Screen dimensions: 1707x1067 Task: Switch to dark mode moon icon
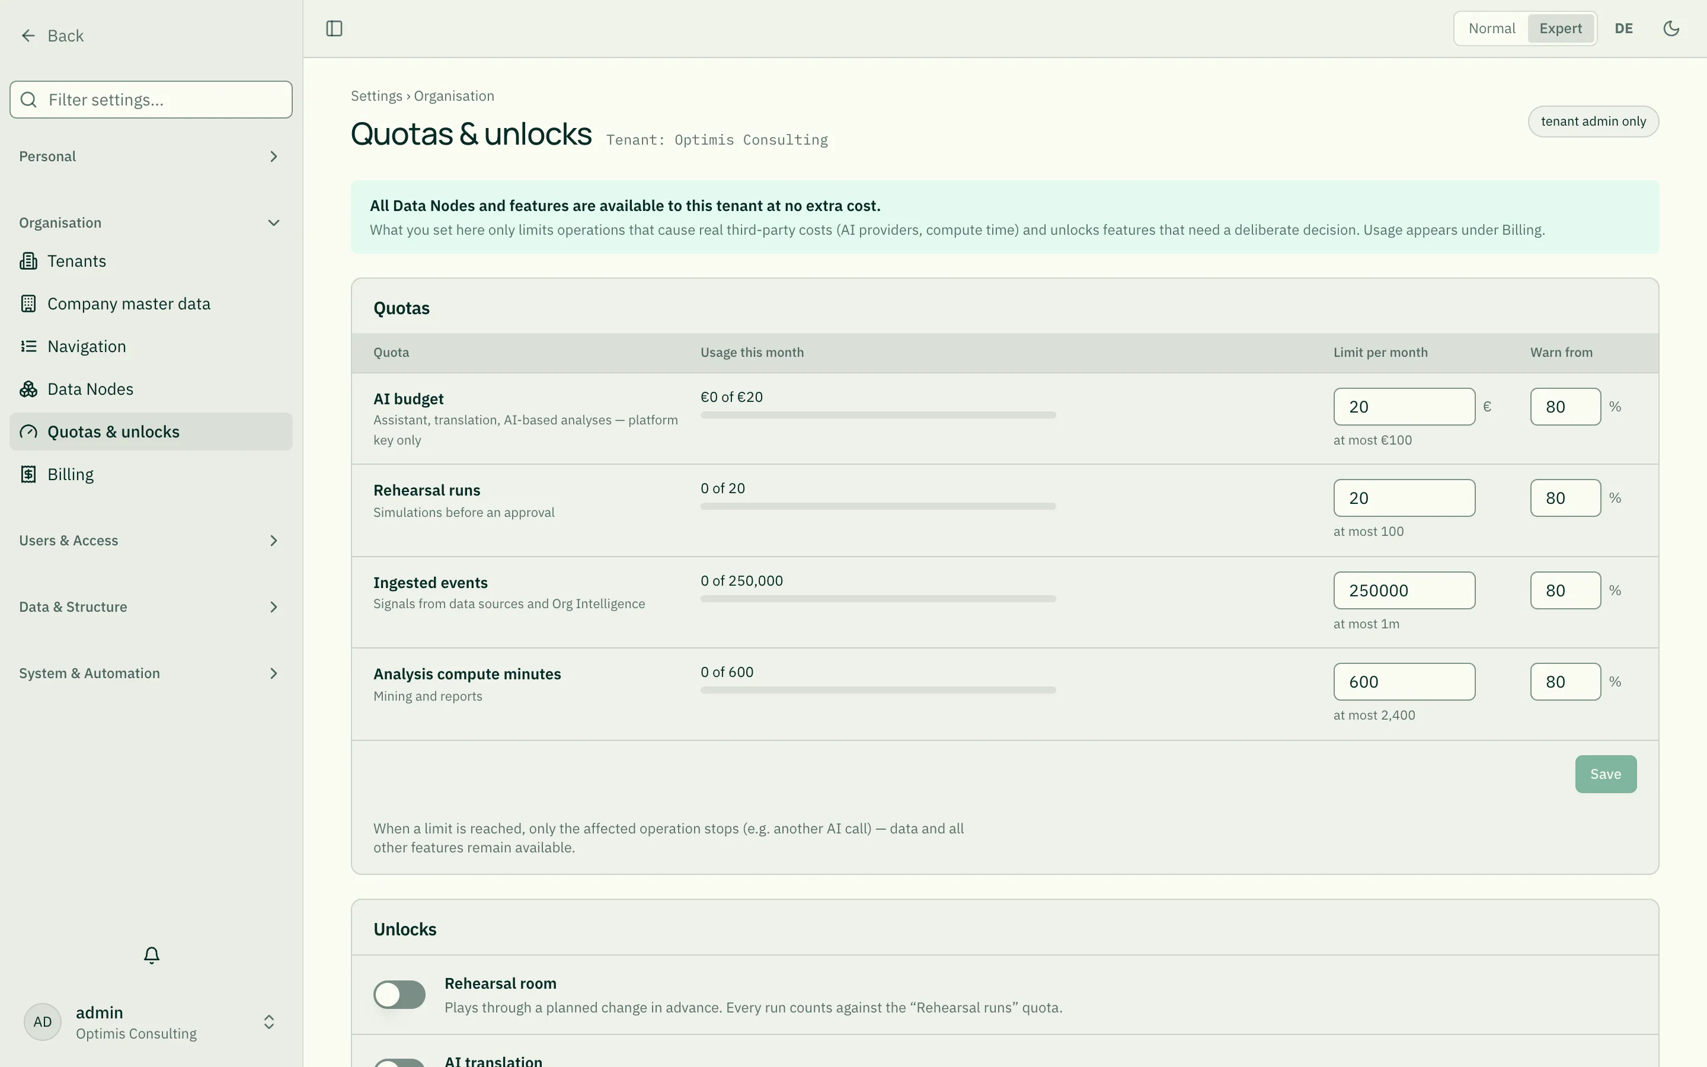(x=1671, y=29)
